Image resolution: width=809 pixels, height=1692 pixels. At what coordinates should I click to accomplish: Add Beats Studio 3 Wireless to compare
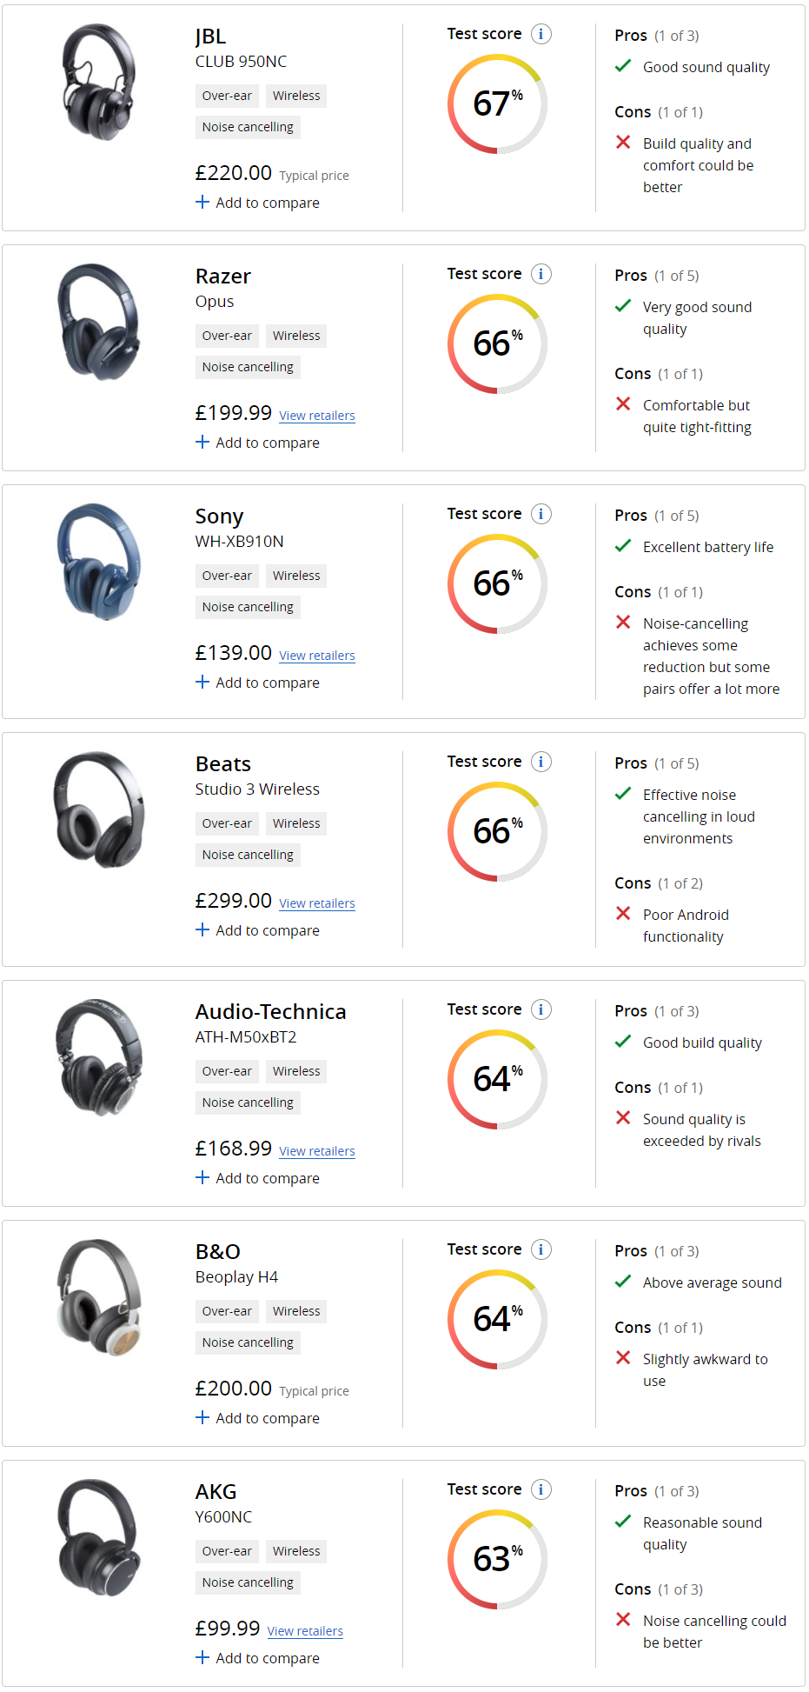coord(257,930)
